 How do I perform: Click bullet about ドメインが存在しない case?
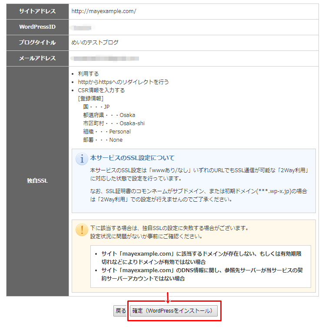pyautogui.click(x=201, y=258)
